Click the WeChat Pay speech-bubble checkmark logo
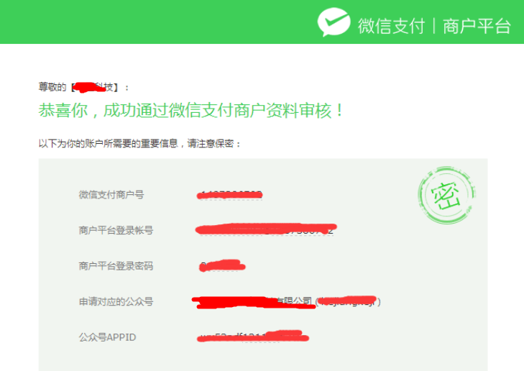This screenshot has height=371, width=524. click(334, 22)
